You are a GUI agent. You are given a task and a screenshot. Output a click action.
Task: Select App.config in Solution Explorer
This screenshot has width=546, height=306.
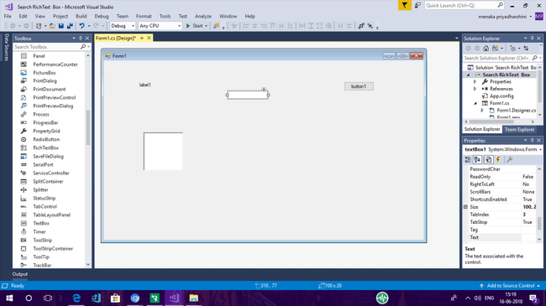(501, 96)
